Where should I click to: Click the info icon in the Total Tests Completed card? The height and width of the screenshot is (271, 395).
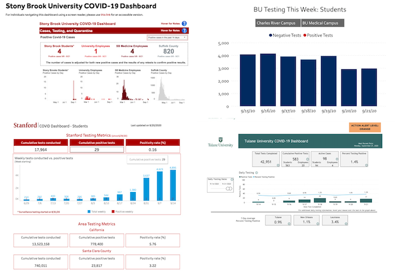(278, 165)
